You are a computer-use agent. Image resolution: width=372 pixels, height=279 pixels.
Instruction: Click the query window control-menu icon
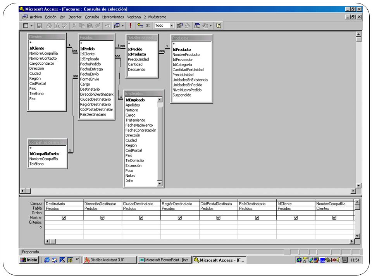25,17
